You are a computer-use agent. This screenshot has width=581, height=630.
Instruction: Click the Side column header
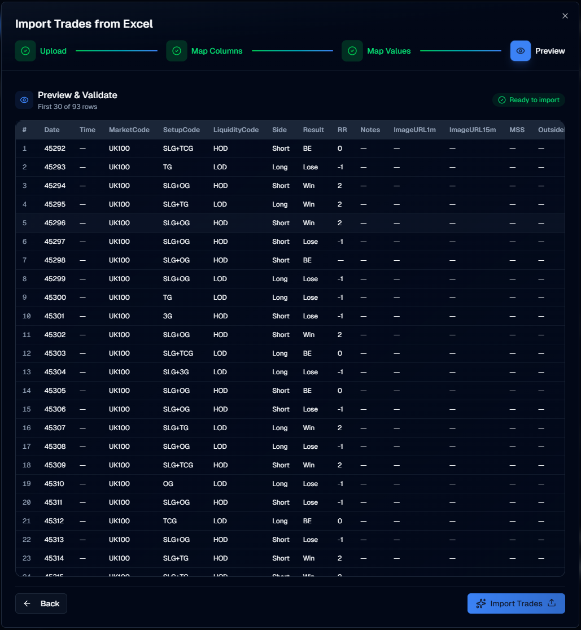click(279, 130)
